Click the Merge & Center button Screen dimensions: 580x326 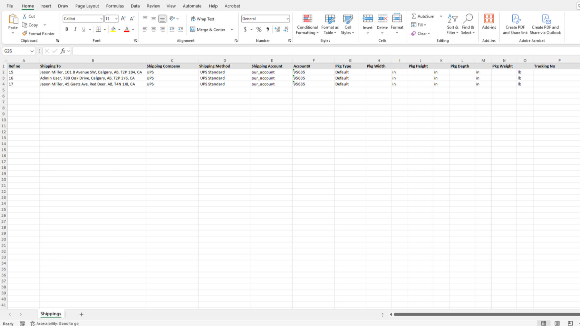pyautogui.click(x=208, y=30)
